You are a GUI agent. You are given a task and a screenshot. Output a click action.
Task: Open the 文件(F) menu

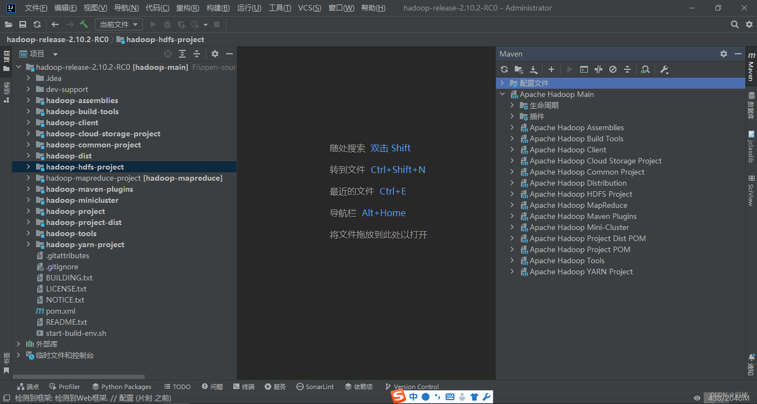click(x=36, y=8)
